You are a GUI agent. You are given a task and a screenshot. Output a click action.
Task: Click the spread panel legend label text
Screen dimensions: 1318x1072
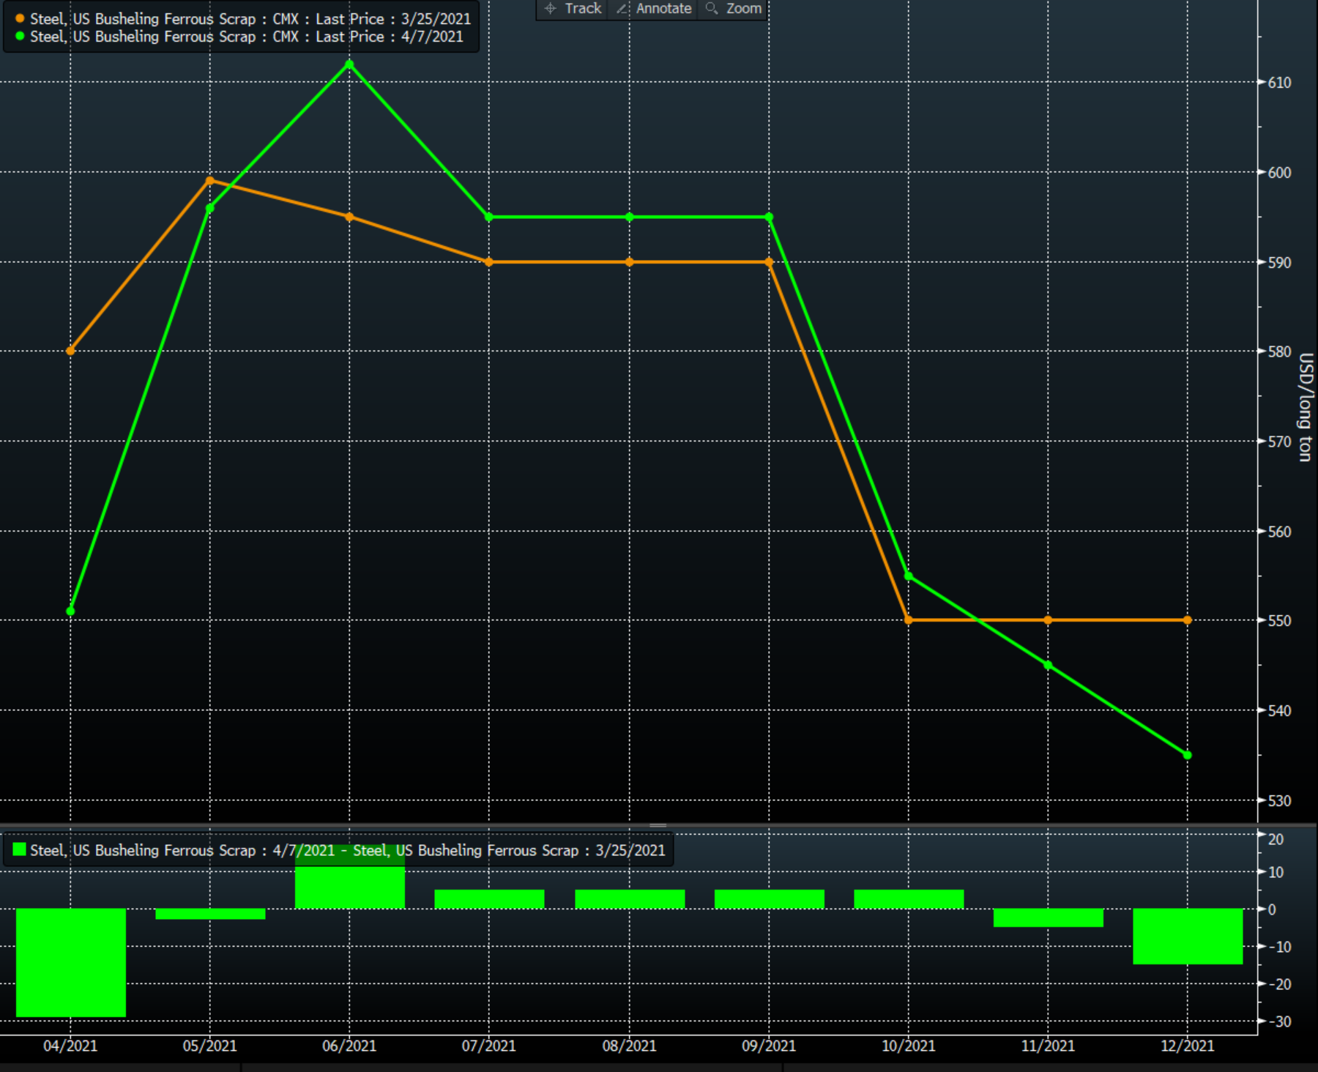(x=347, y=850)
